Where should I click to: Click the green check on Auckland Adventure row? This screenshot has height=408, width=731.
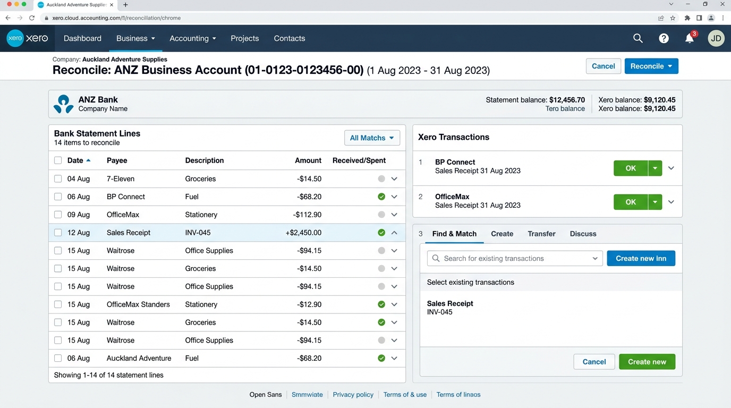(x=381, y=358)
